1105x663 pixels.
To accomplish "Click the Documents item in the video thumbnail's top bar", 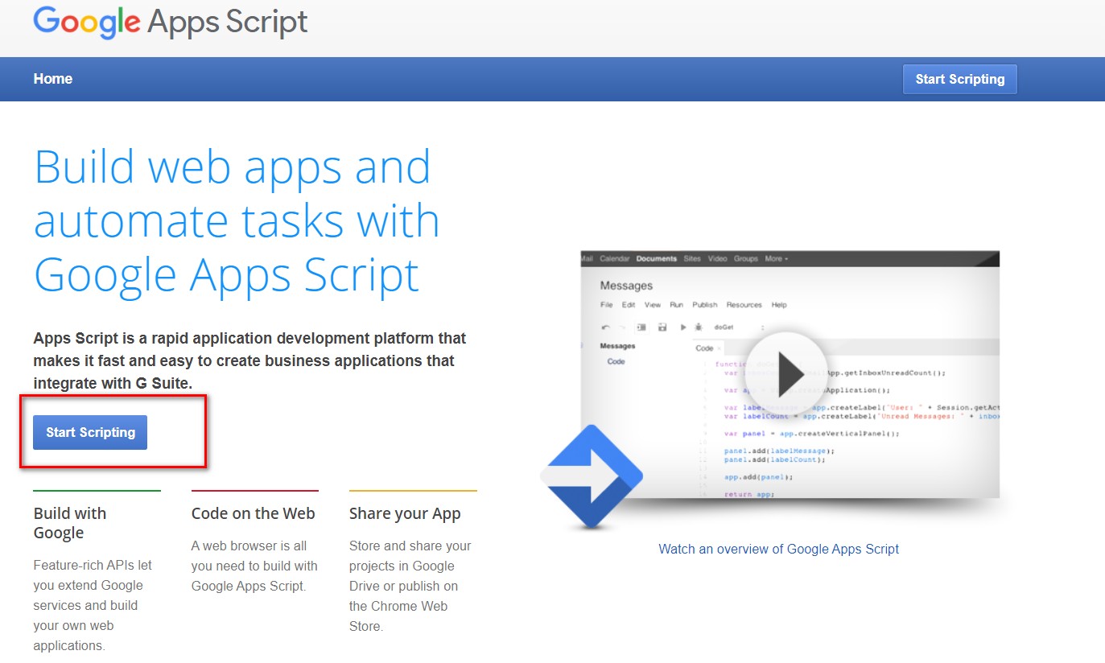I will (656, 259).
